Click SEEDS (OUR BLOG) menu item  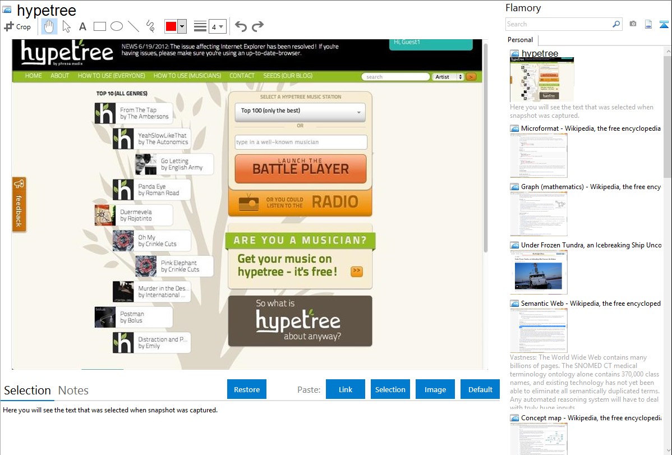[x=288, y=76]
